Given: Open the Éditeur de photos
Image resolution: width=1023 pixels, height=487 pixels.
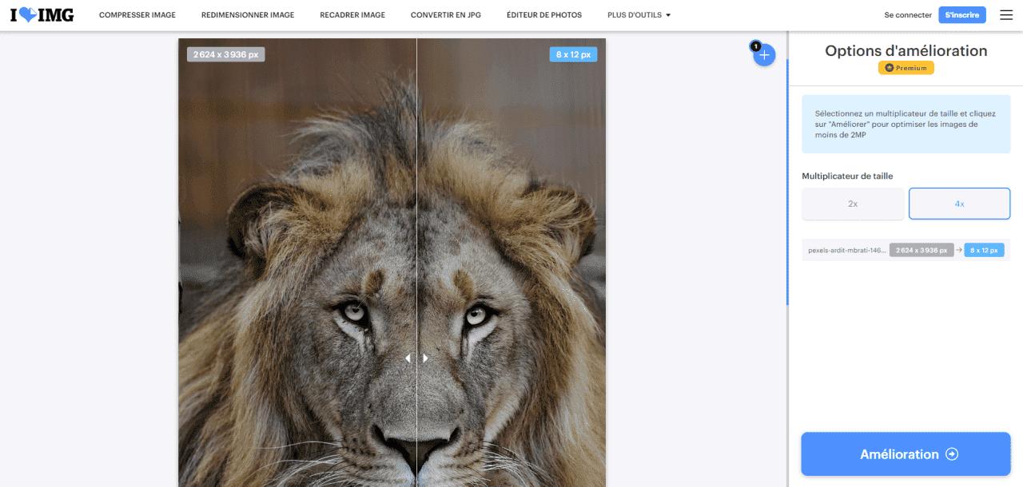Looking at the screenshot, I should tap(544, 15).
